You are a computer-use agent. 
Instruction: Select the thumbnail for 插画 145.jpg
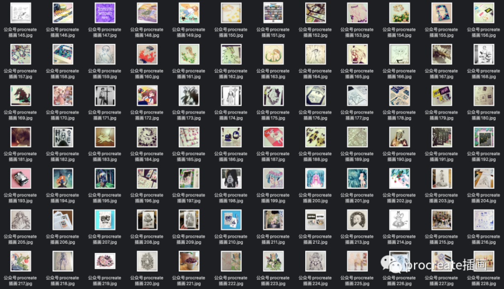(21, 13)
